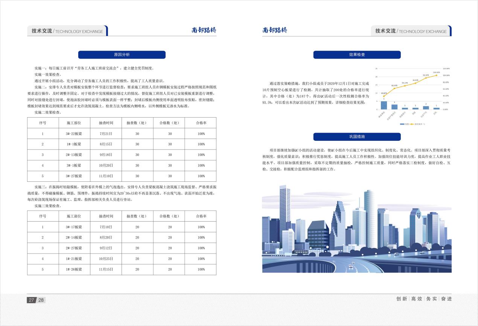Viewport: 478px width, 326px height.
Task: Click right page 技术交流 header tab
Action: coord(411,31)
